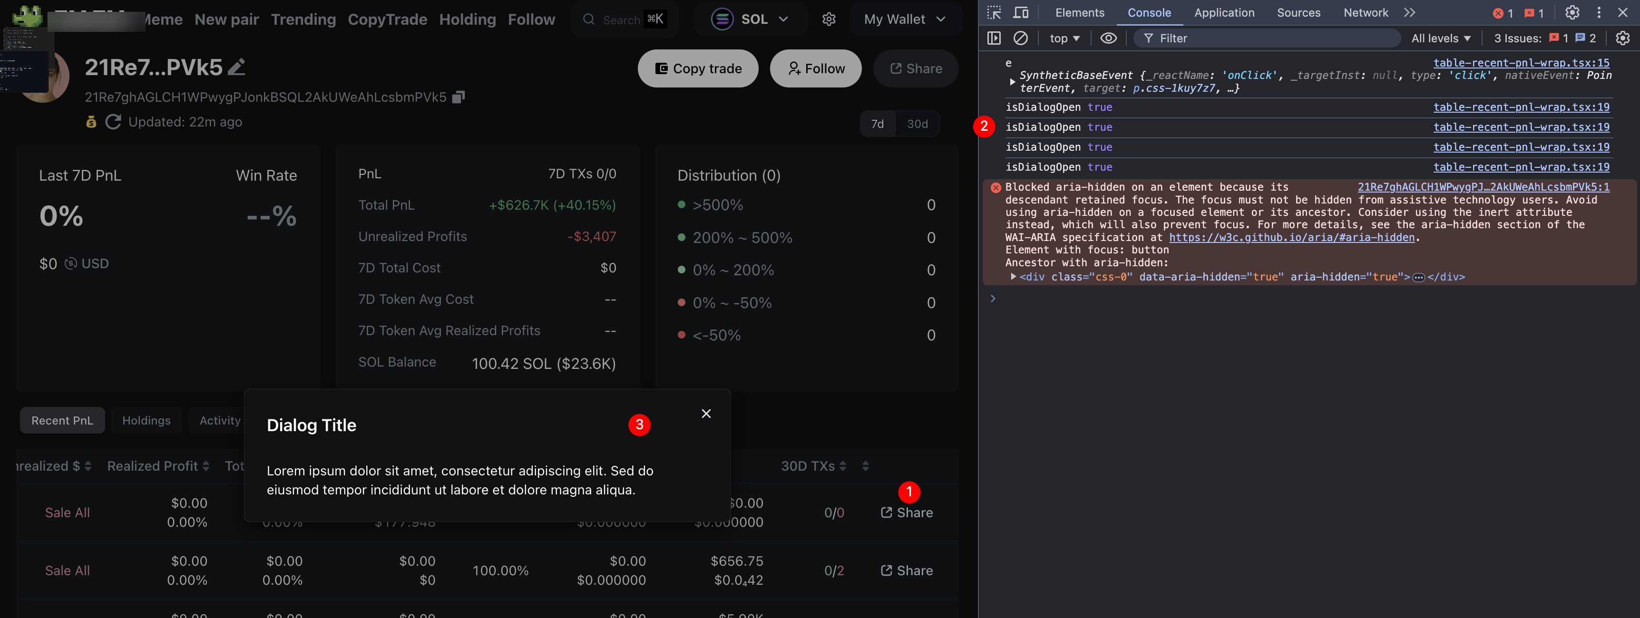
Task: Go to CopyTrade page
Action: 387,20
